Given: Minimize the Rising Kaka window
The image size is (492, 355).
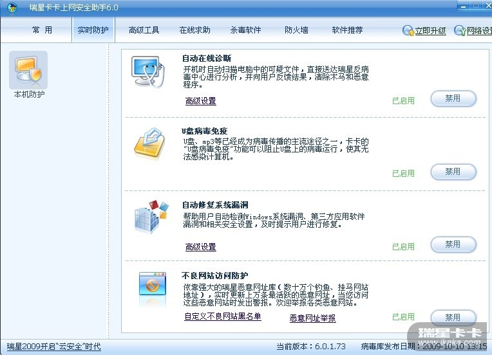Looking at the screenshot, I should pos(463,6).
